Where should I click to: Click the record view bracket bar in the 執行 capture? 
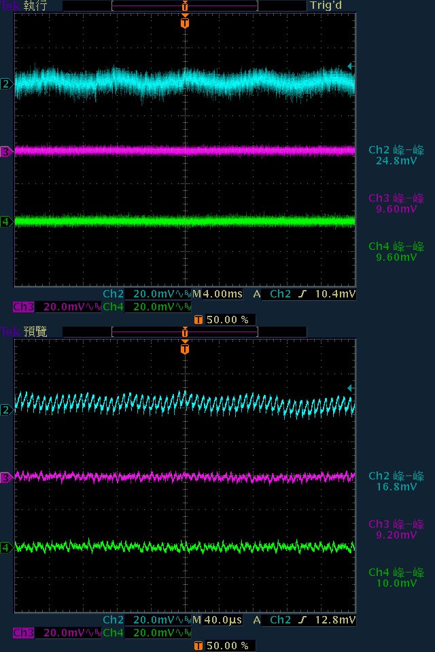point(185,6)
